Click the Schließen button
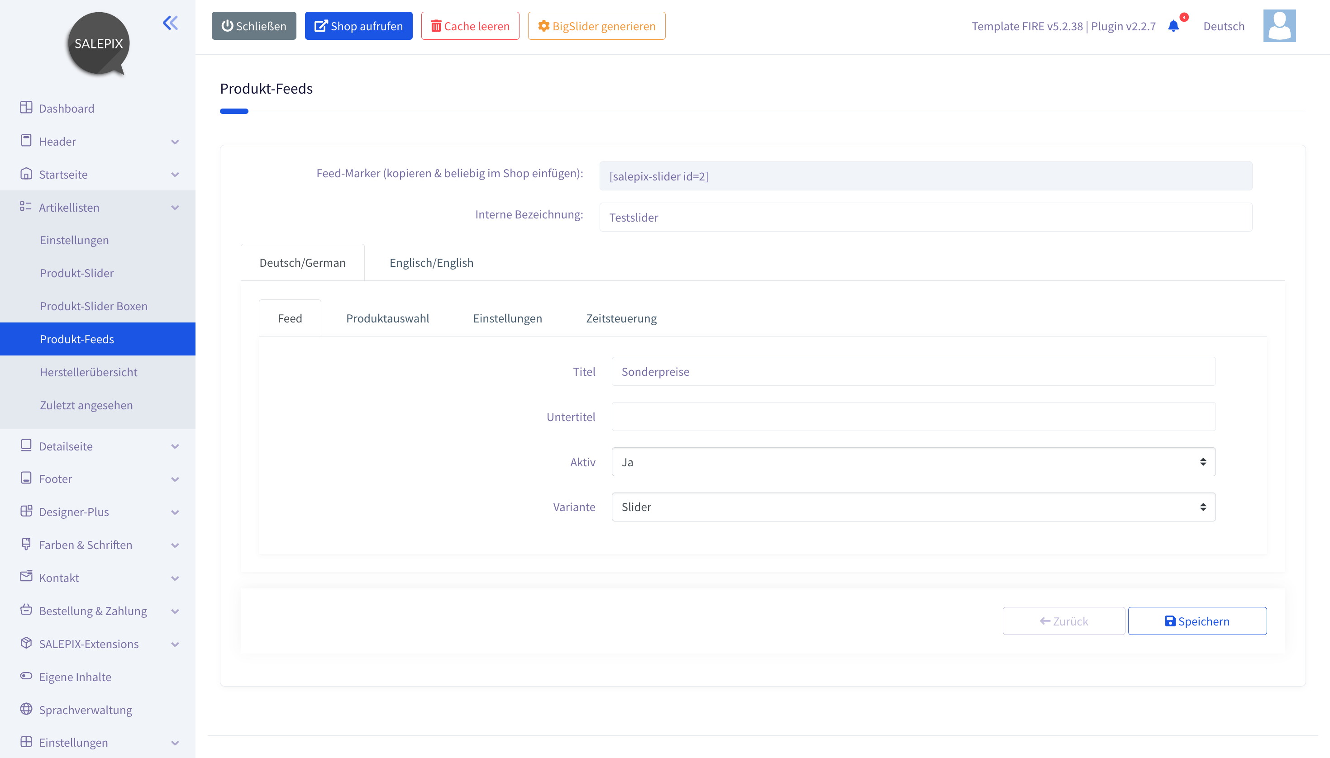 tap(253, 25)
